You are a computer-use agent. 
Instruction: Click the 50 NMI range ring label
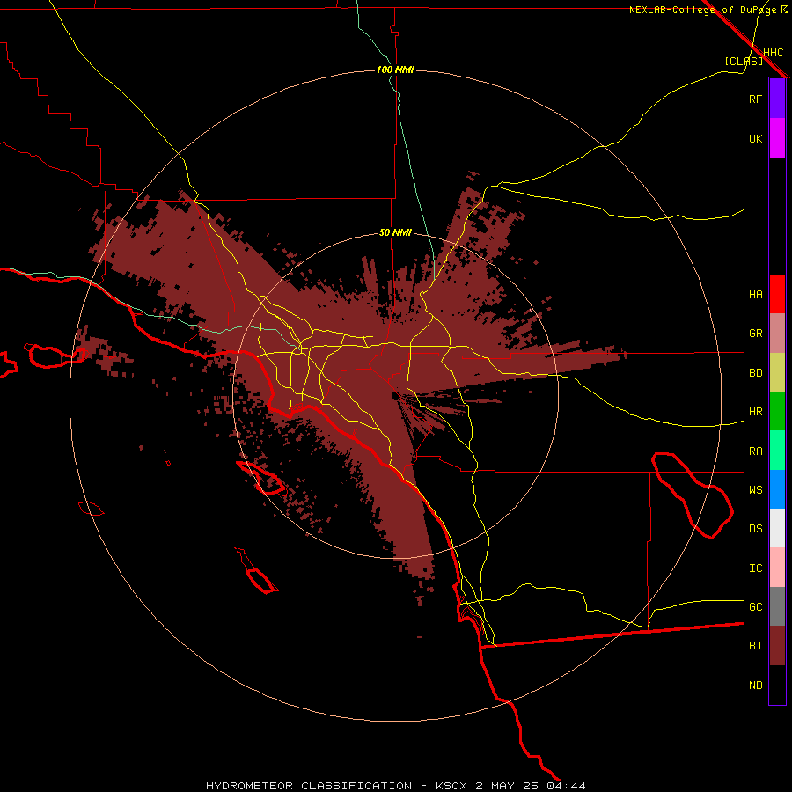[x=395, y=232]
